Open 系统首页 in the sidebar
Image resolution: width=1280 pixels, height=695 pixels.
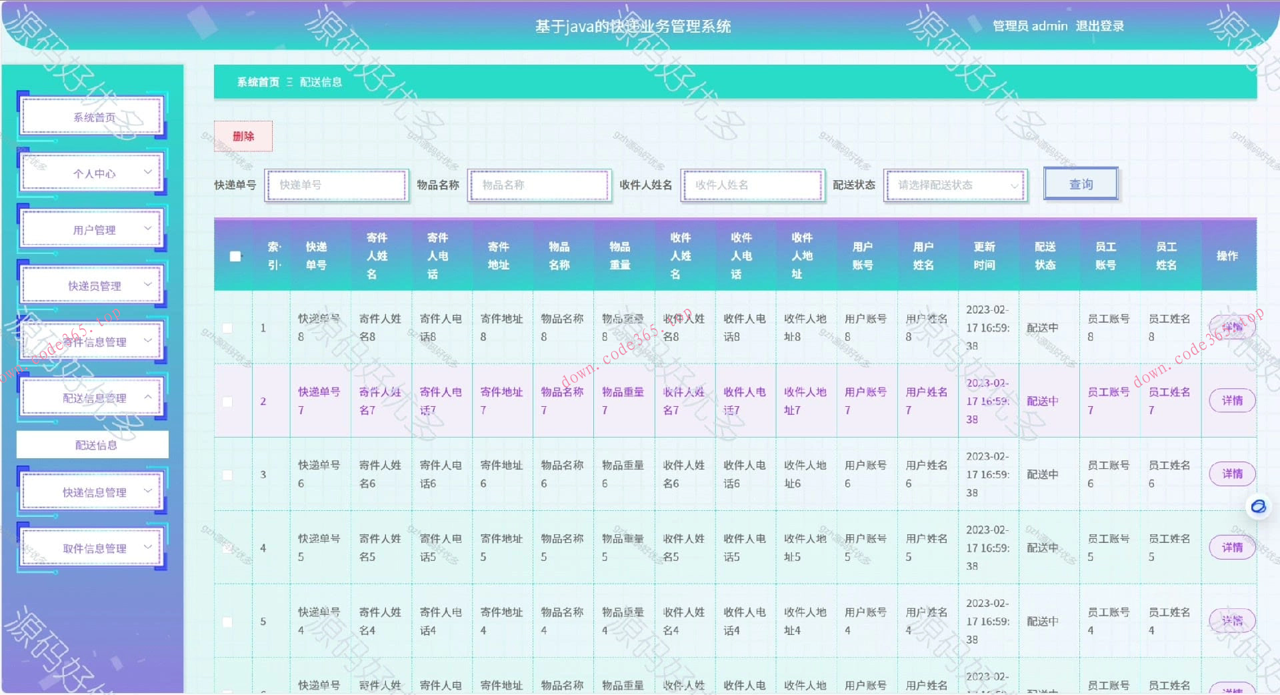pyautogui.click(x=93, y=117)
